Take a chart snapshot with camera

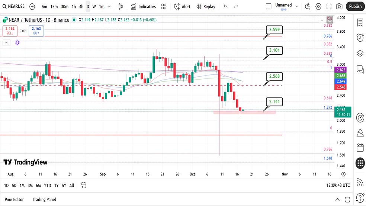(x=339, y=6)
